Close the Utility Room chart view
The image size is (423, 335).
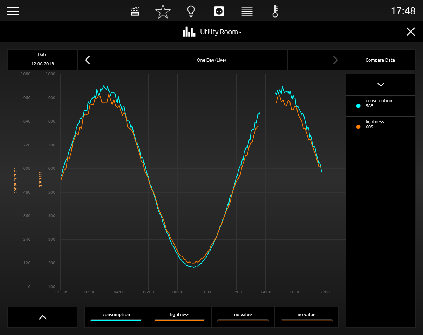(410, 32)
